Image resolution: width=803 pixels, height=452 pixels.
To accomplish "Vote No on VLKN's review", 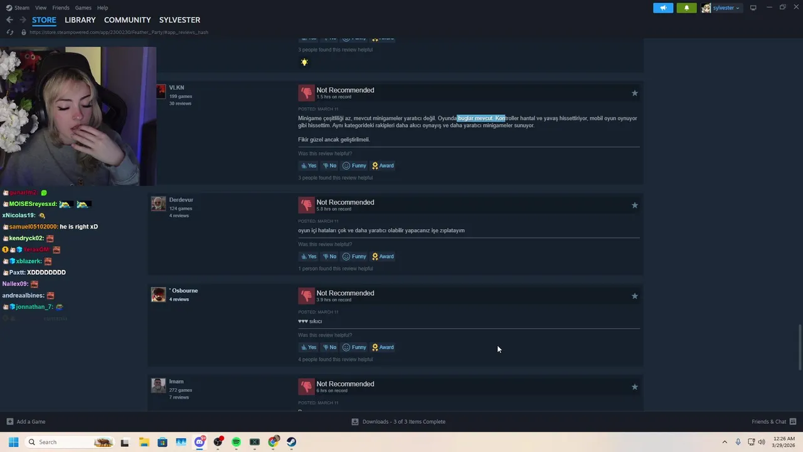I will pyautogui.click(x=329, y=166).
